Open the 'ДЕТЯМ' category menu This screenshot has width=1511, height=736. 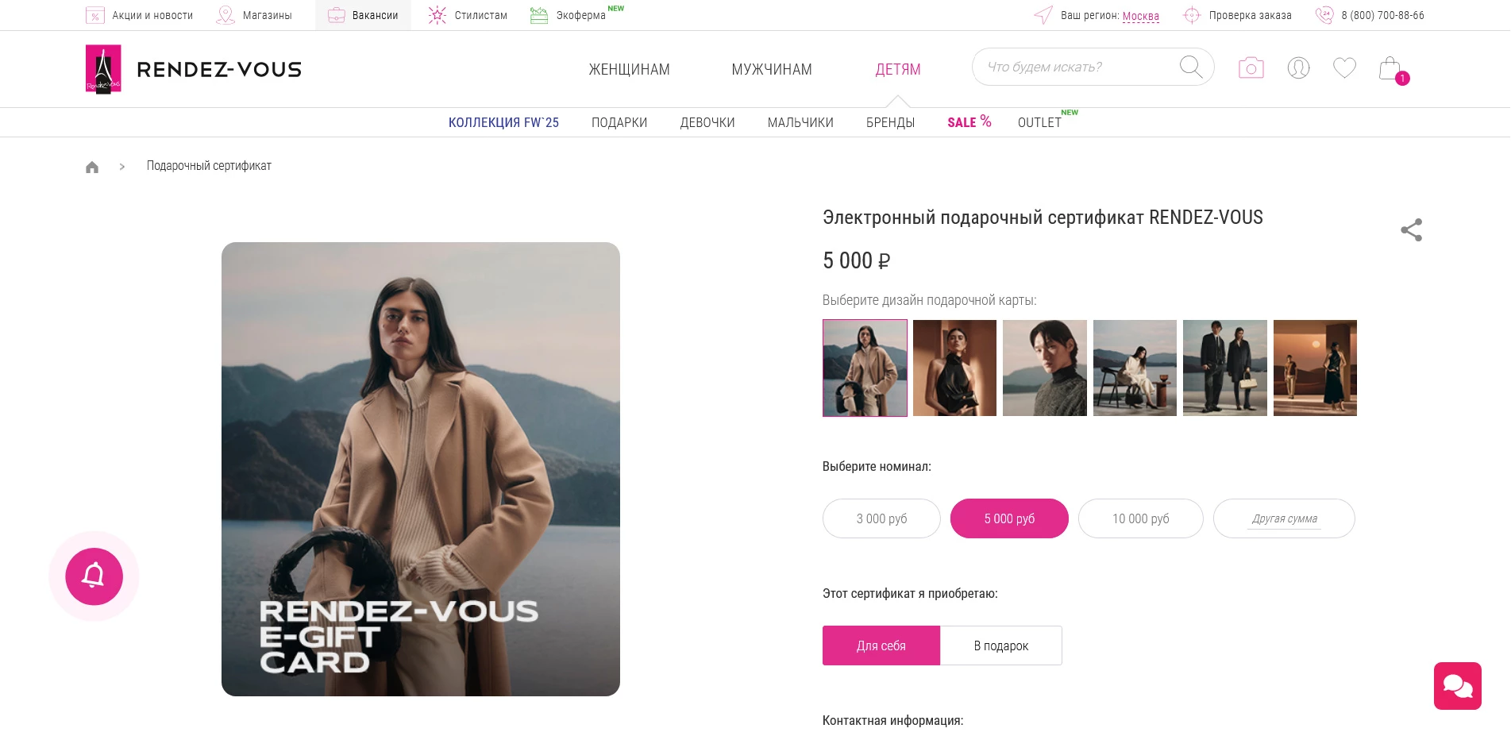pyautogui.click(x=897, y=69)
